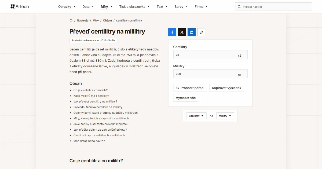Click the search magnifier icon

tap(239, 6)
